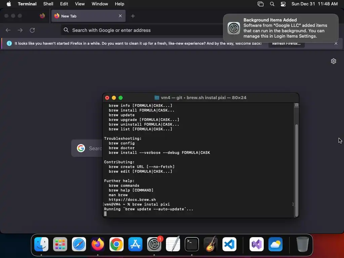The image size is (344, 258).
Task: Click the Terminal window folder proxy icon
Action: point(157,98)
